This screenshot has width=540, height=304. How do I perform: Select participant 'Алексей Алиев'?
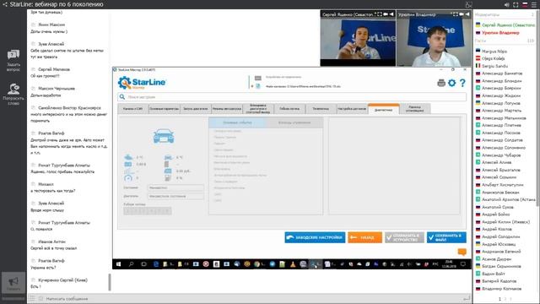click(496, 162)
